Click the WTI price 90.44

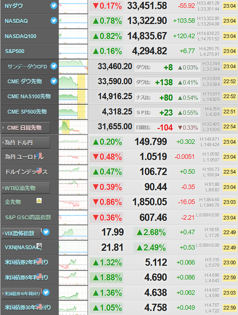[x=156, y=187]
